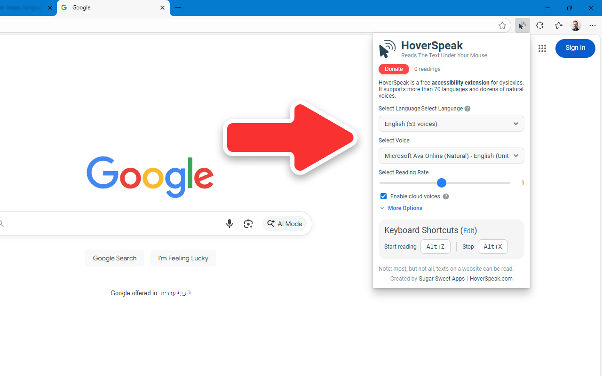
Task: Open the browser Extensions puzzle icon
Action: tap(539, 25)
